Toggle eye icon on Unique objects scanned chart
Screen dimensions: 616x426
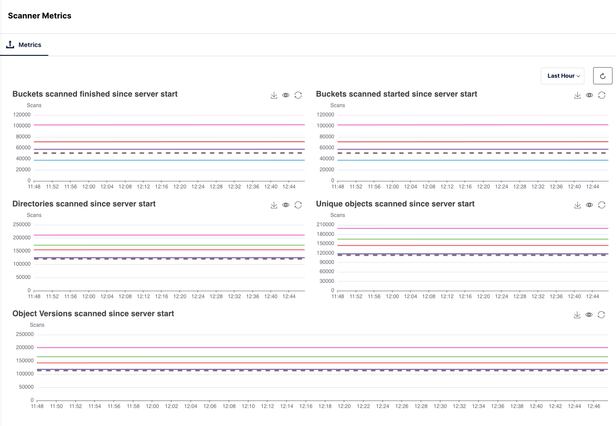tap(589, 205)
